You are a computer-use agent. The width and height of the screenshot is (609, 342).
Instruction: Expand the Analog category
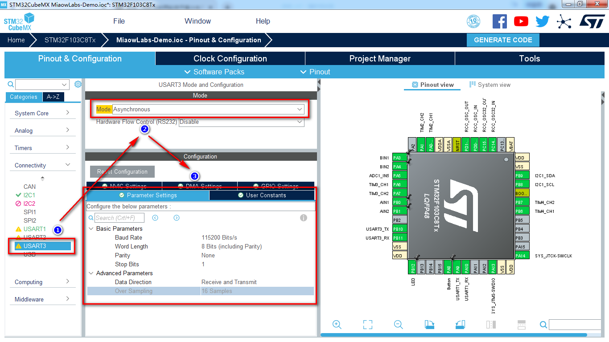pos(42,130)
